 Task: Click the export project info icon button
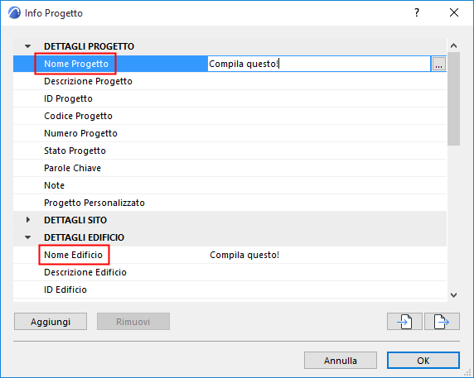(442, 321)
